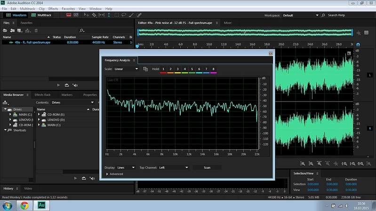Click the Insert into Multitrack icon
The image size is (376, 211).
click(x=28, y=31)
